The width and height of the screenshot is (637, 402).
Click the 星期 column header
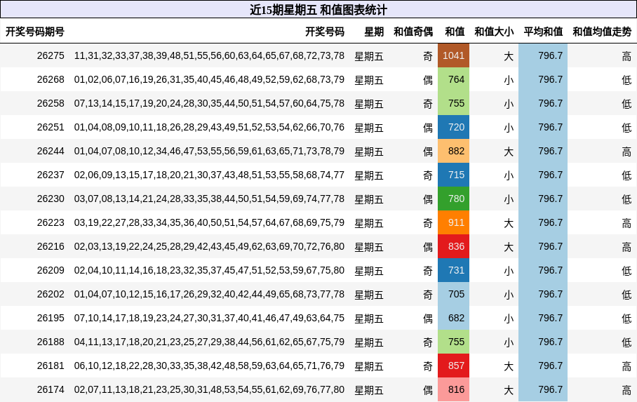[374, 32]
